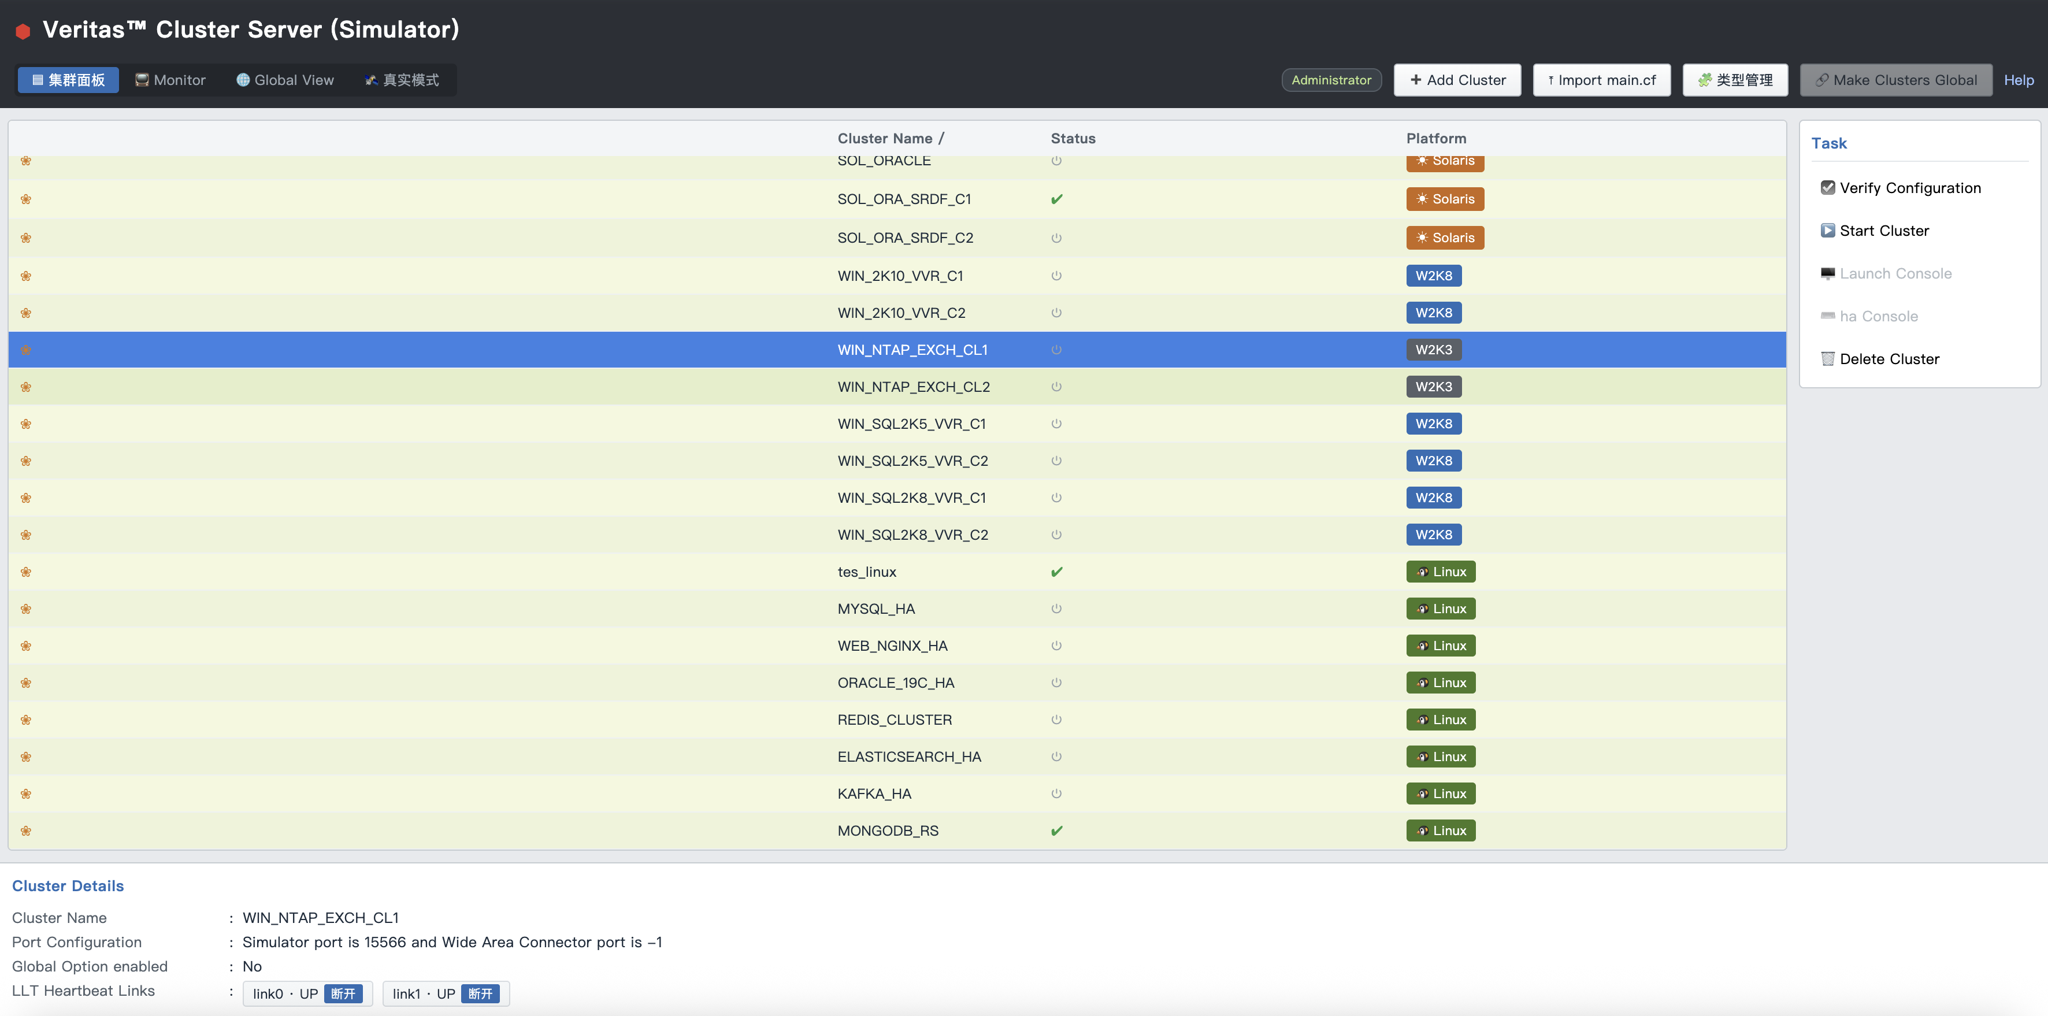Click the Start Cluster play icon
The height and width of the screenshot is (1016, 2048).
[1828, 231]
